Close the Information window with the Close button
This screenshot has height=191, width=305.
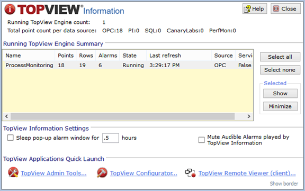[x=285, y=9]
